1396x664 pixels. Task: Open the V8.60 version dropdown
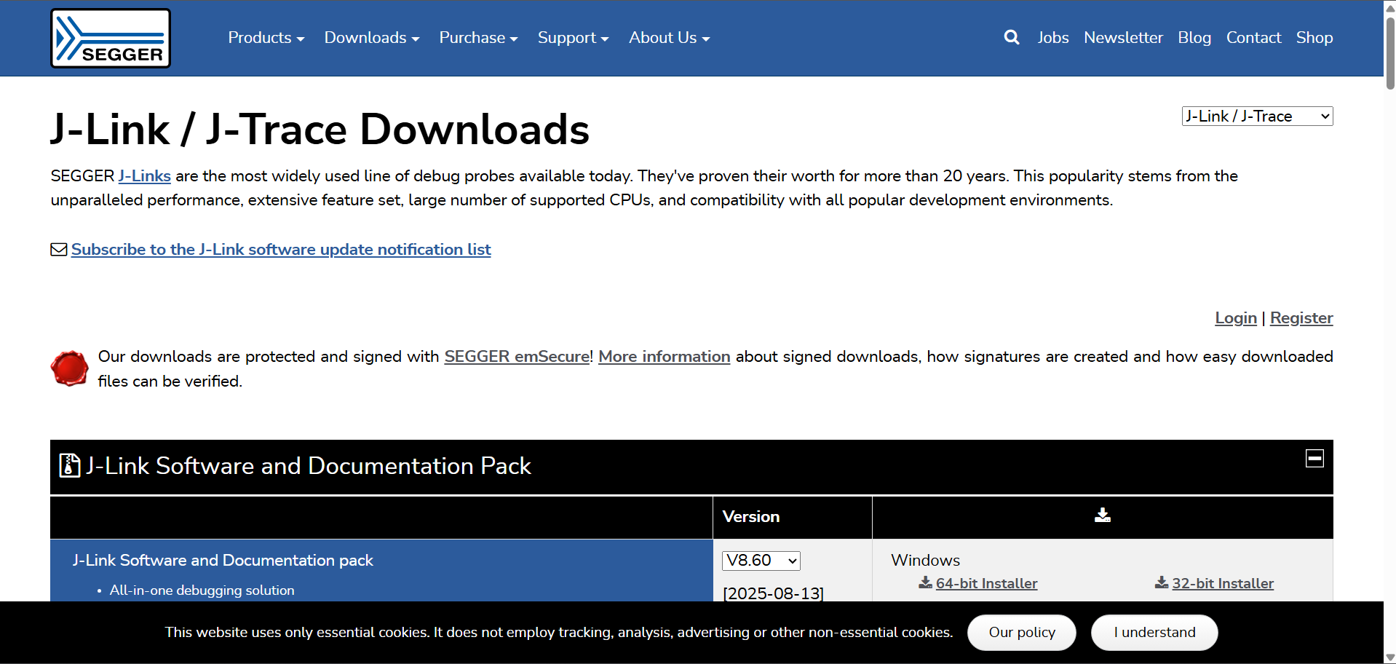[x=761, y=561]
